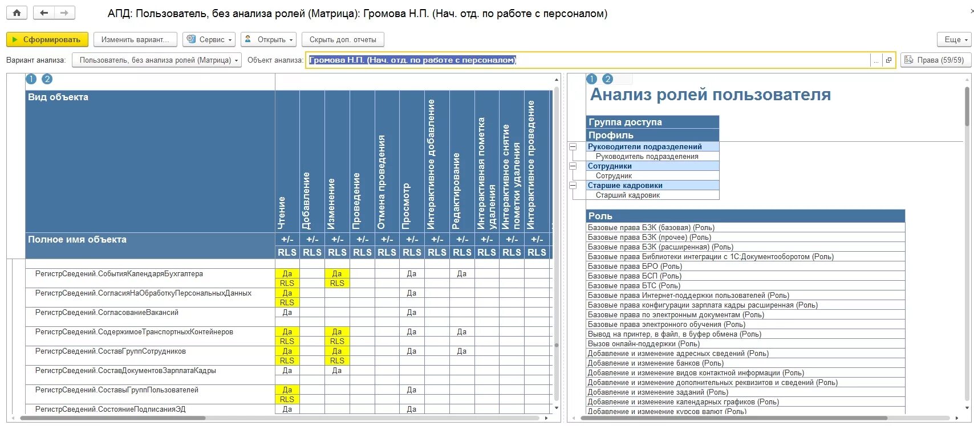The height and width of the screenshot is (426, 974).
Task: Expand the Вариант анализа combo box
Action: point(157,60)
